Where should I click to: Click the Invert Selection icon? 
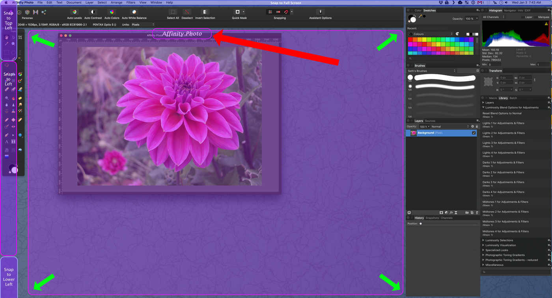pyautogui.click(x=205, y=12)
